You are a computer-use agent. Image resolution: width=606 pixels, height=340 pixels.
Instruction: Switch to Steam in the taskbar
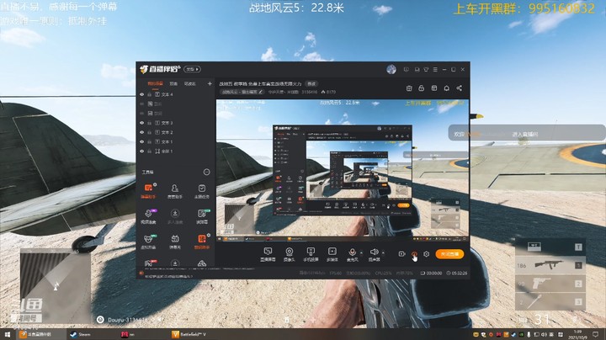pyautogui.click(x=81, y=334)
